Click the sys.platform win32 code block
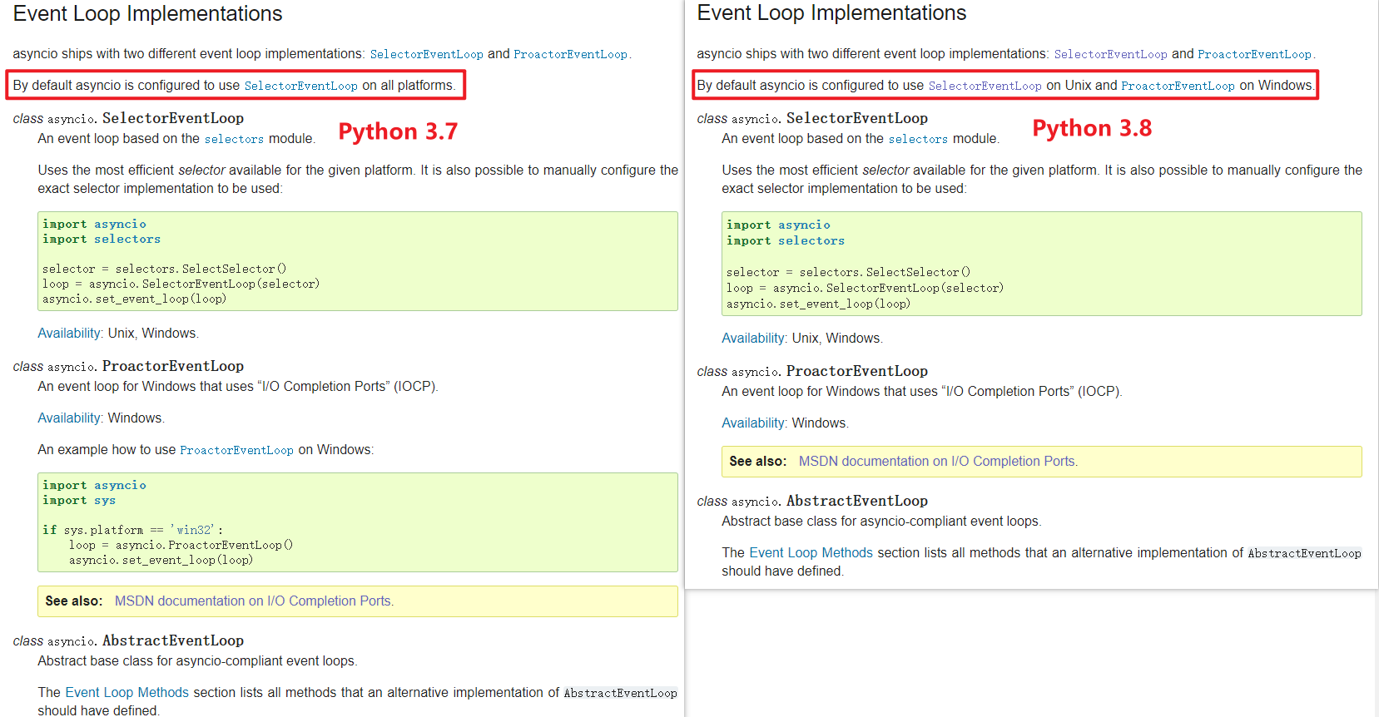 coord(357,522)
